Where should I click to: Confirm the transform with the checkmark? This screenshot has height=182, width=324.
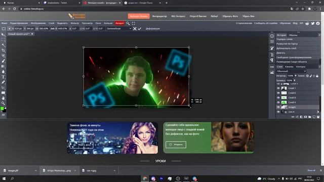point(140,29)
